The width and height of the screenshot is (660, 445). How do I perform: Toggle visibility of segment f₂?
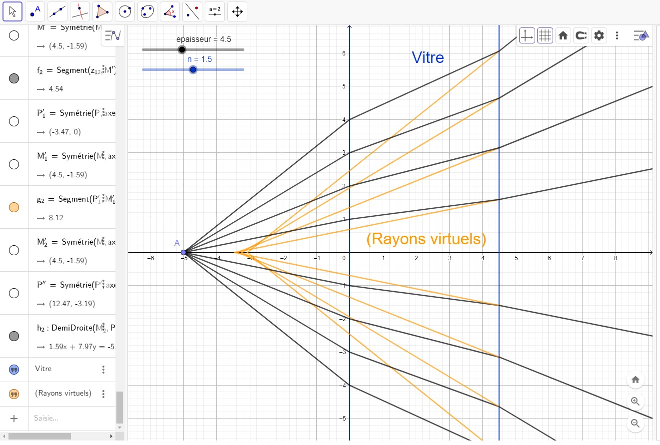pos(14,78)
